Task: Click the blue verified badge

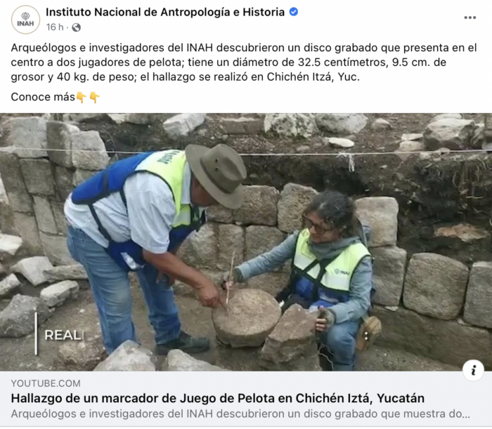Action: click(x=294, y=12)
